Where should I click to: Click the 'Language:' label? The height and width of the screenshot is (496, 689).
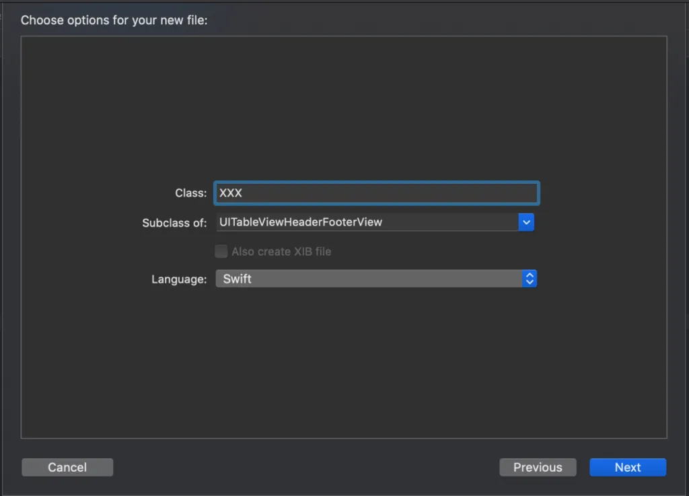click(179, 279)
